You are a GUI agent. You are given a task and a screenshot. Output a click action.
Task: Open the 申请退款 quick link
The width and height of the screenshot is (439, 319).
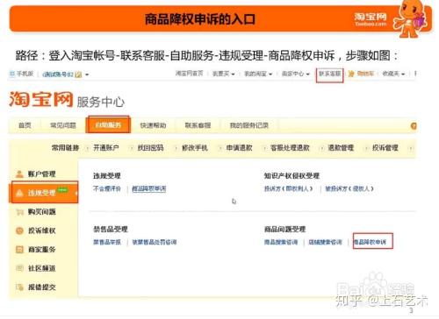pyautogui.click(x=240, y=148)
